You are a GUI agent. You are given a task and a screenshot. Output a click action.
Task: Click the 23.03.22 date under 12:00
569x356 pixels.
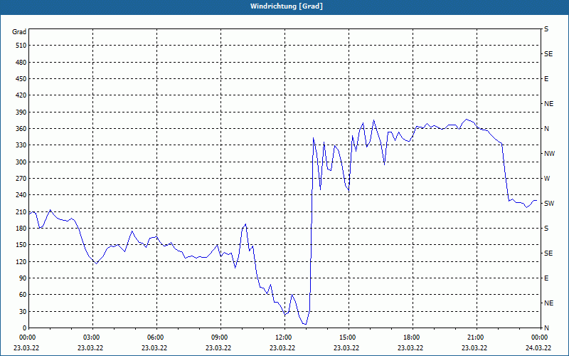point(282,348)
